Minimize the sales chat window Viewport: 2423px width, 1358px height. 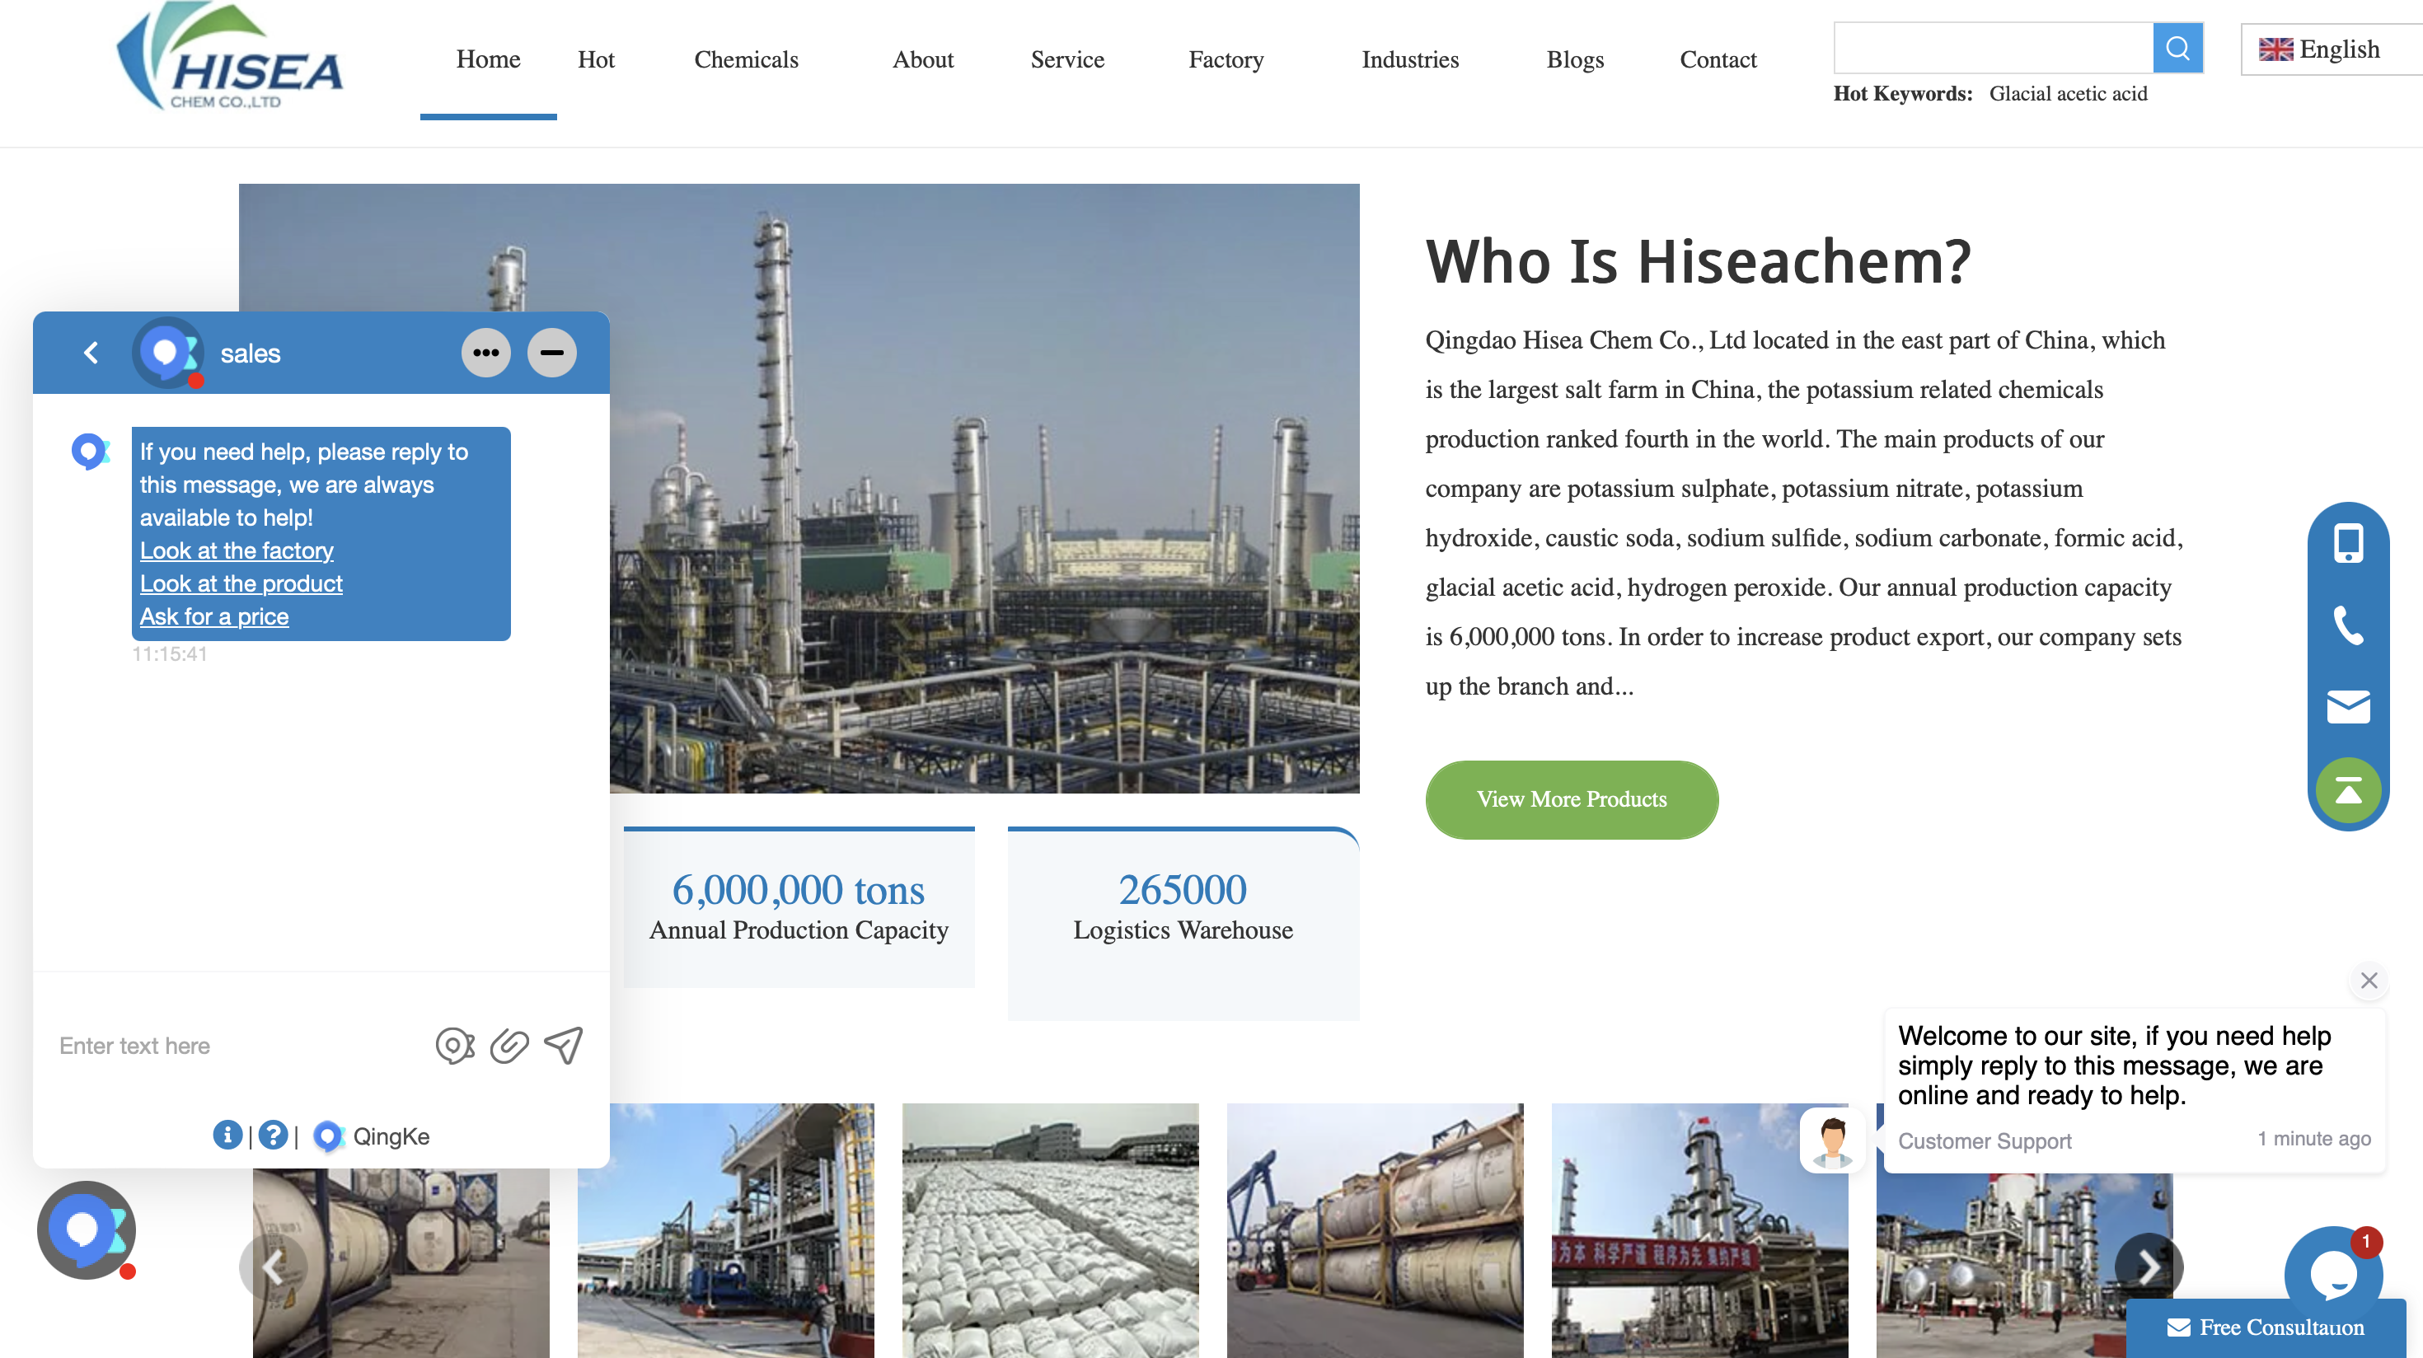[551, 353]
